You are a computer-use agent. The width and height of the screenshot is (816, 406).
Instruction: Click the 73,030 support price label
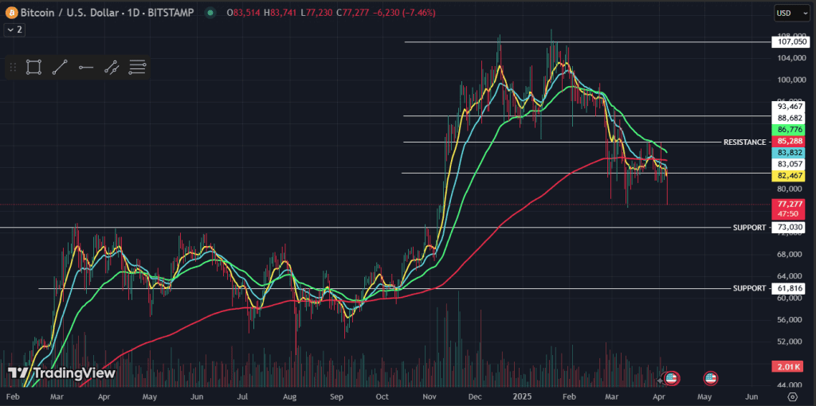tap(788, 228)
